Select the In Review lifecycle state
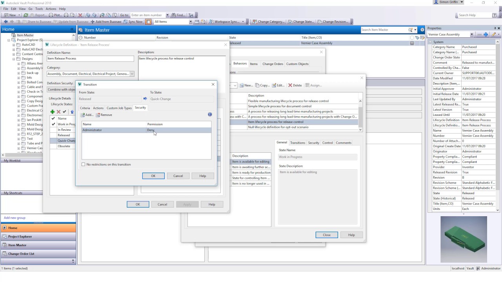Viewport: 502px width, 282px height. click(x=64, y=130)
